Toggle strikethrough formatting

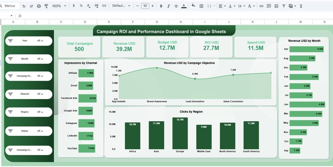[176, 6]
